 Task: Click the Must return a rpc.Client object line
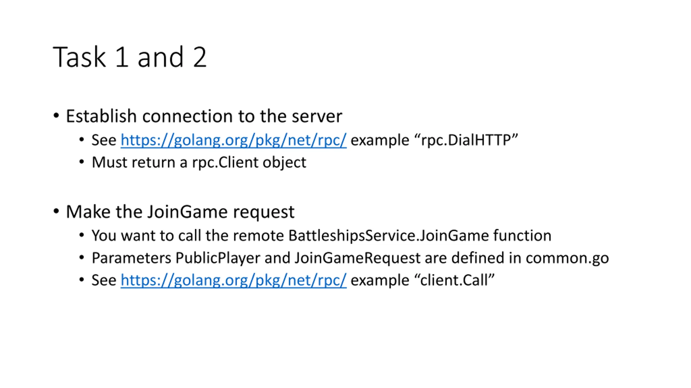199,162
